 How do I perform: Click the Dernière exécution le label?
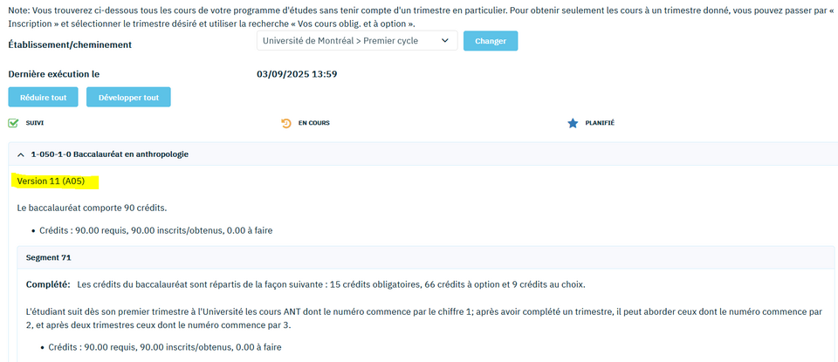(54, 74)
